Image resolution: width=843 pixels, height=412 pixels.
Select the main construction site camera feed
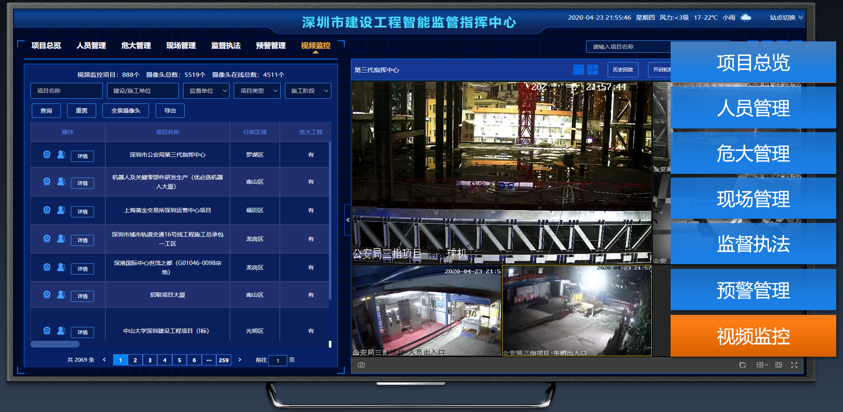click(x=501, y=172)
